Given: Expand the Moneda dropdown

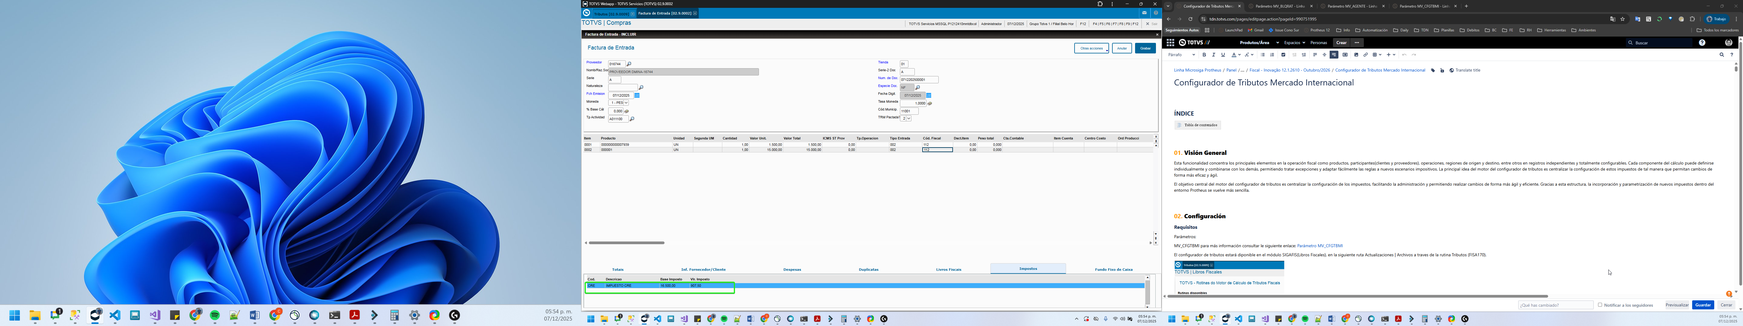Looking at the screenshot, I should click(626, 103).
